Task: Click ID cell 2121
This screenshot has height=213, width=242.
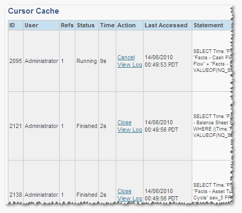Action: 16,126
